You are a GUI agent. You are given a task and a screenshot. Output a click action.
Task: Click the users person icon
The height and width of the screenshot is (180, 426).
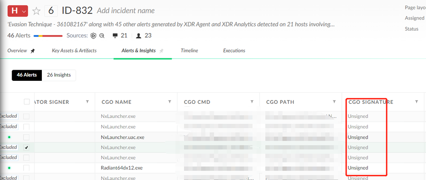point(138,36)
